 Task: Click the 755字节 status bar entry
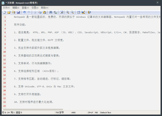[x=59, y=112]
